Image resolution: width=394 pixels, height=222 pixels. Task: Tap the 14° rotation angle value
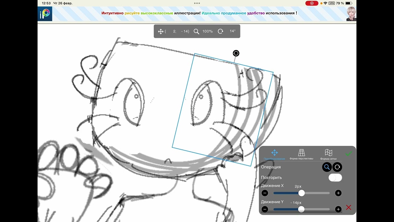coord(232,31)
